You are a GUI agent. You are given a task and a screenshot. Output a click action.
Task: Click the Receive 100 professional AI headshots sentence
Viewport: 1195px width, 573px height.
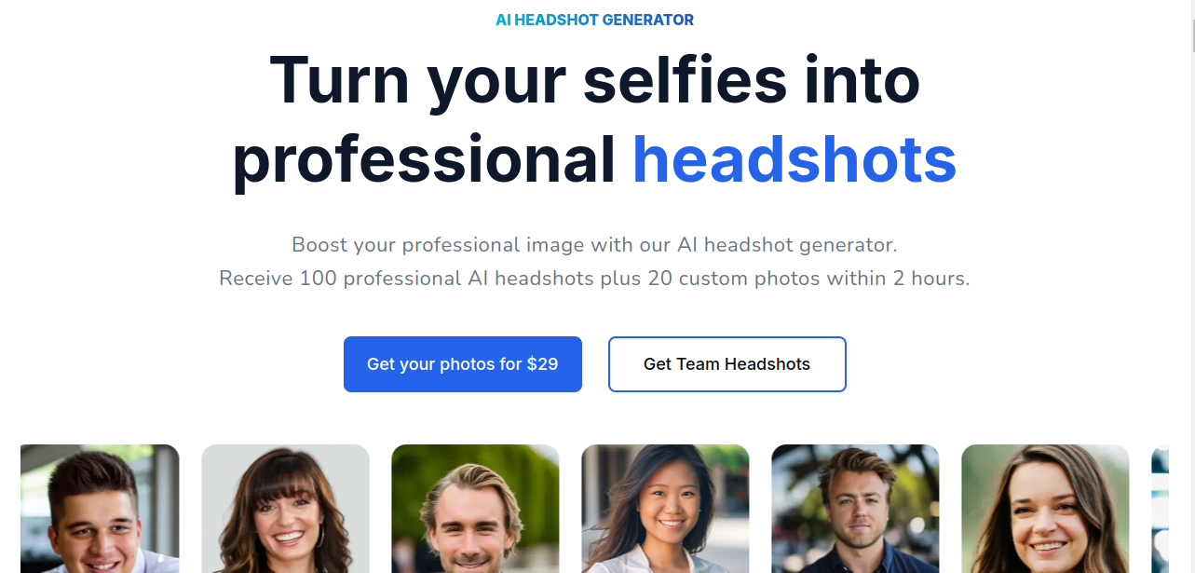(594, 279)
